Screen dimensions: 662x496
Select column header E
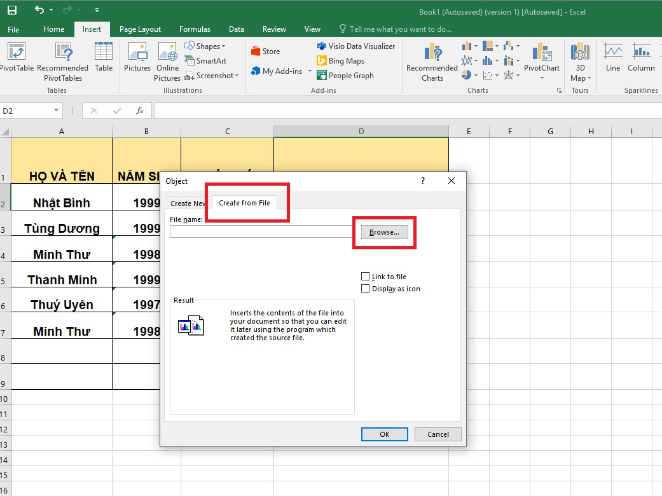click(x=469, y=131)
